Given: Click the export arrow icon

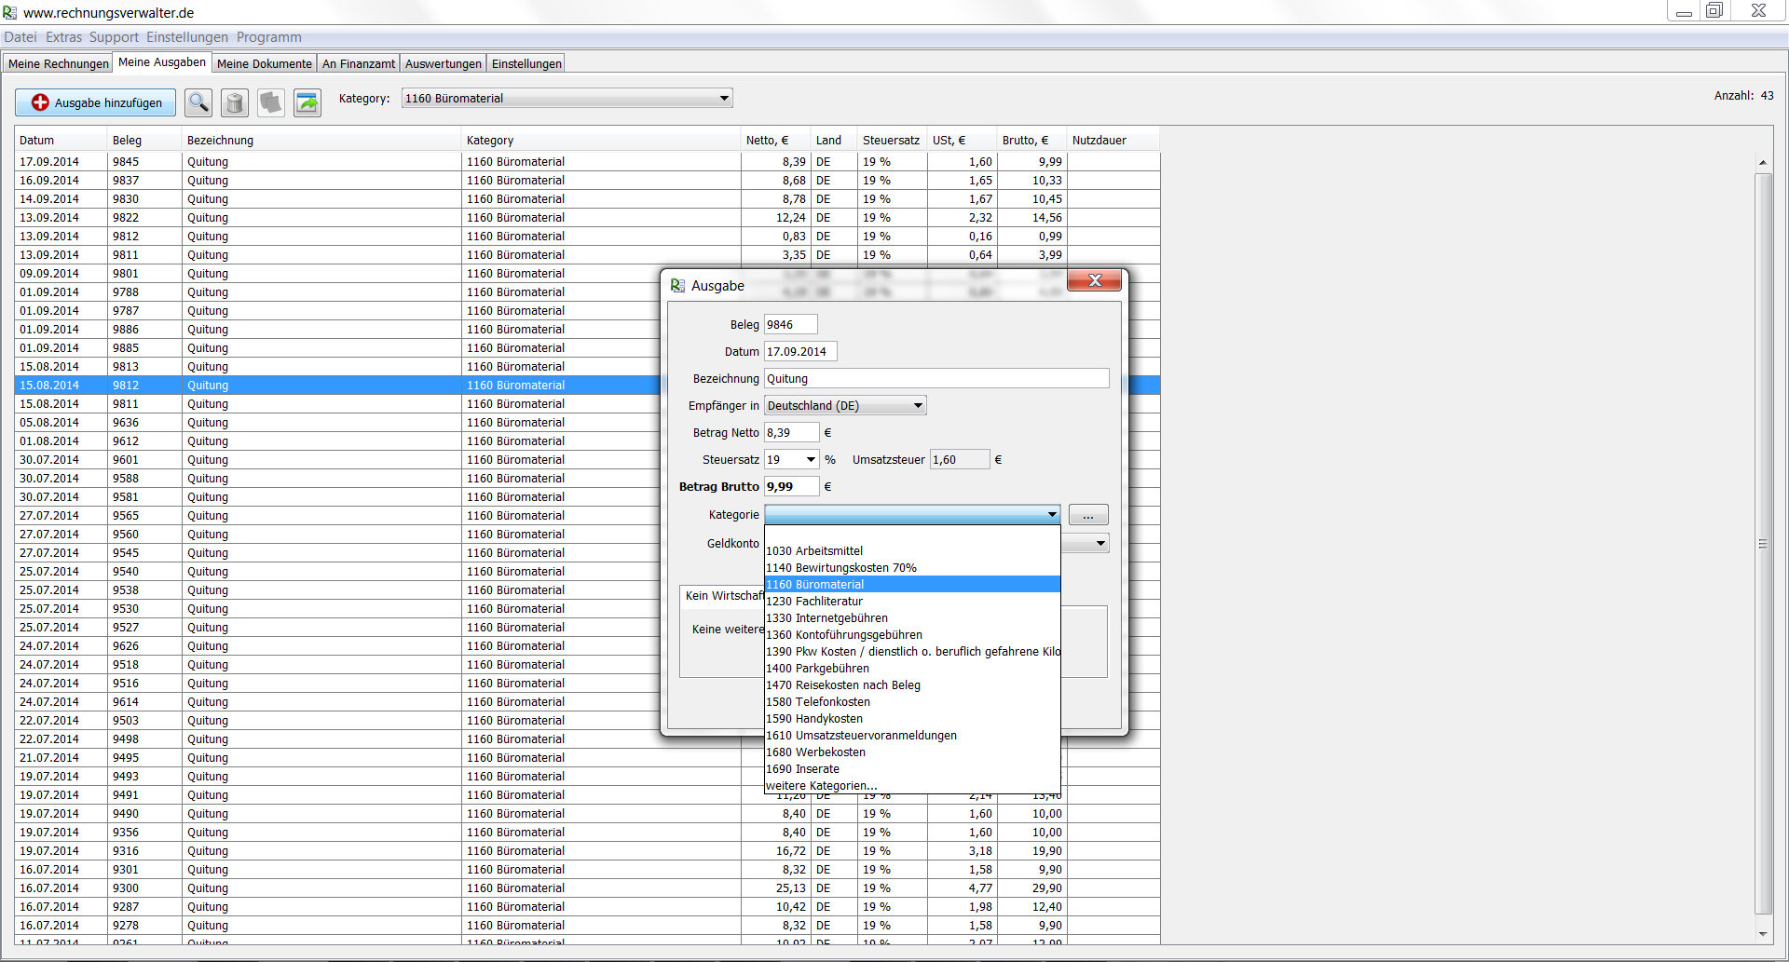Looking at the screenshot, I should (x=307, y=102).
